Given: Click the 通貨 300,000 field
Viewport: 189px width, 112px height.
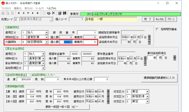Looking at the screenshot, I should pos(24,79).
